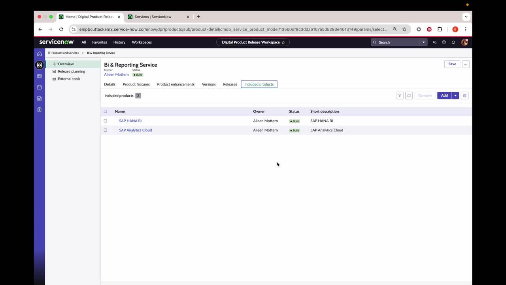Viewport: 506px width, 285px height.
Task: Expand the Add button dropdown arrow
Action: click(455, 95)
